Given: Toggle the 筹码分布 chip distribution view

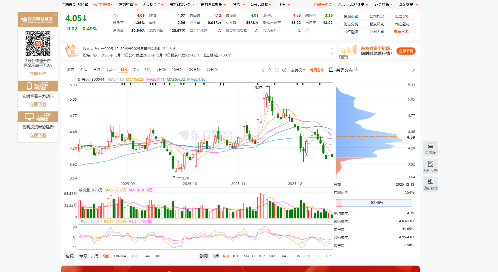Looking at the screenshot, I should [x=317, y=70].
